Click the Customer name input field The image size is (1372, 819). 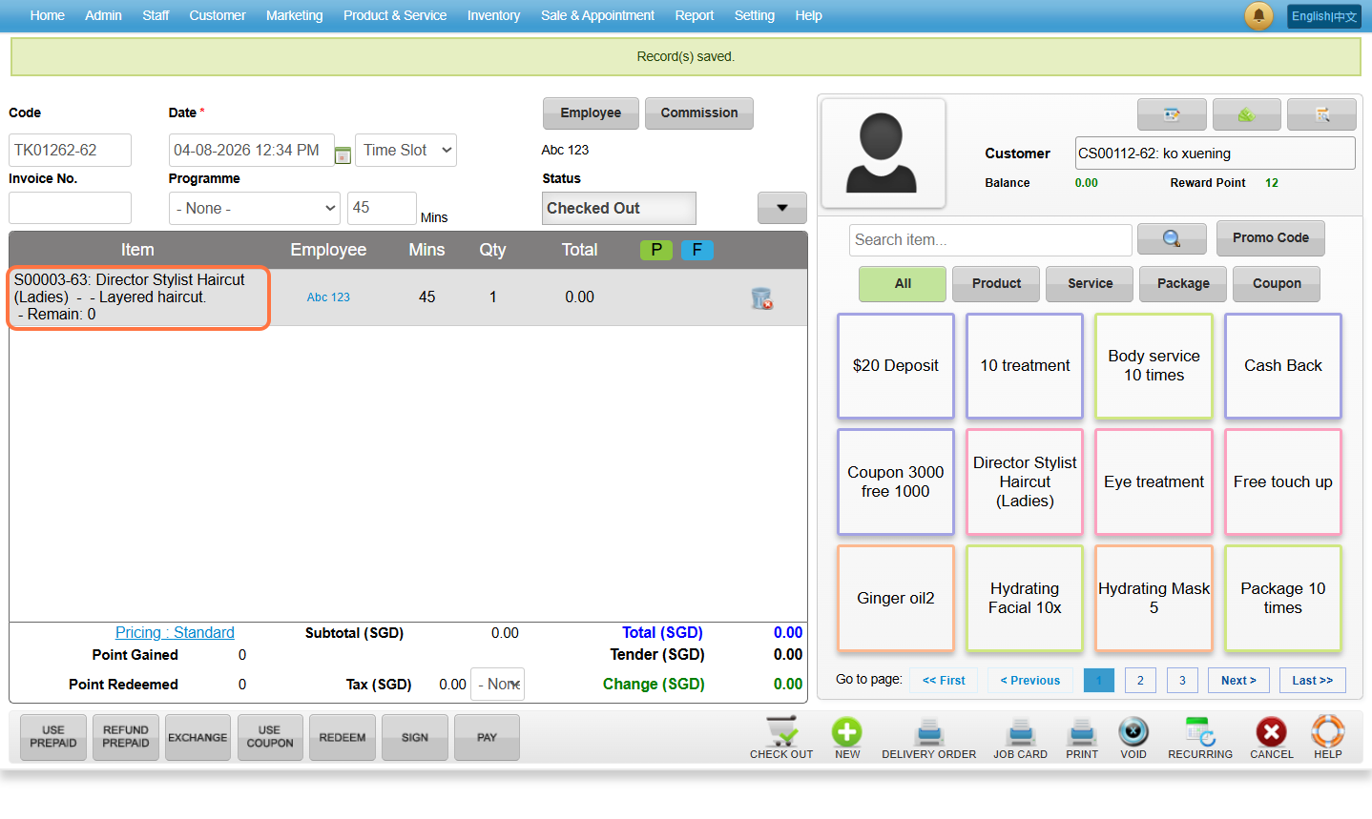point(1215,154)
